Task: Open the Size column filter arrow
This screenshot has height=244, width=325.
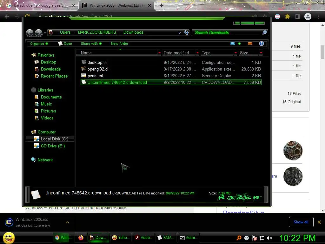Action: coord(261,53)
